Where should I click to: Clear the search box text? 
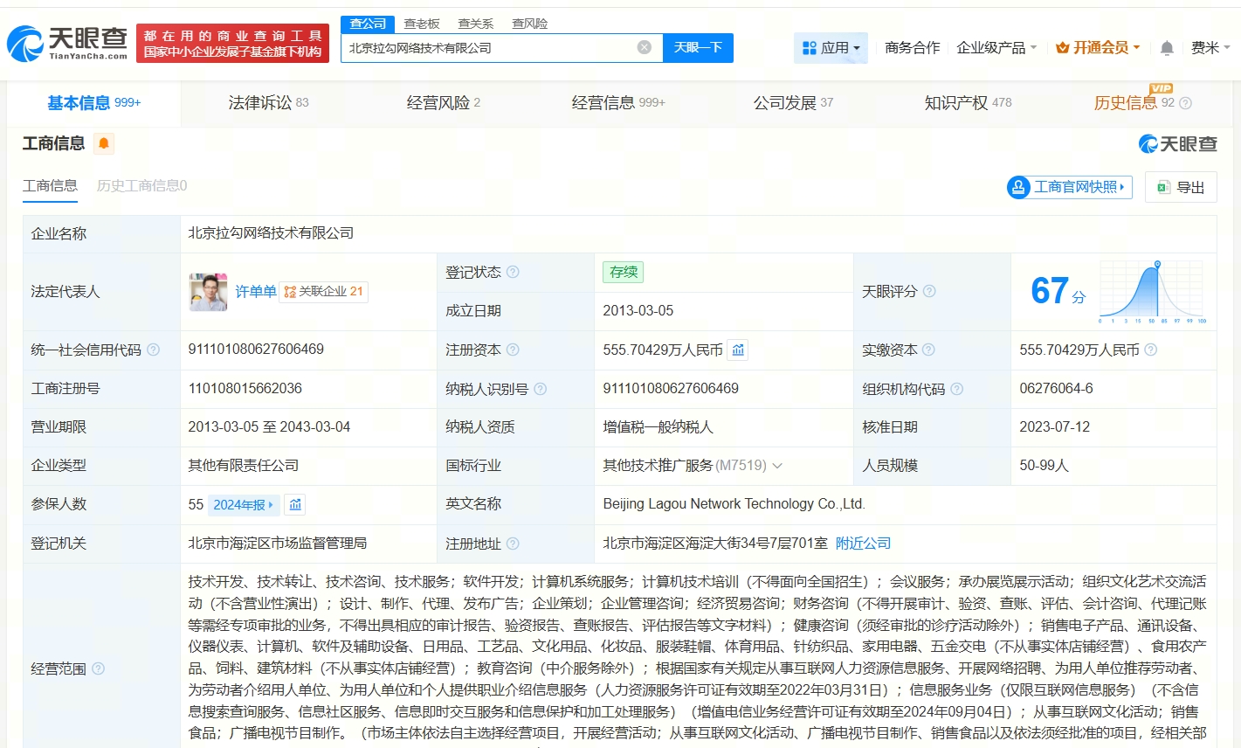click(x=645, y=47)
